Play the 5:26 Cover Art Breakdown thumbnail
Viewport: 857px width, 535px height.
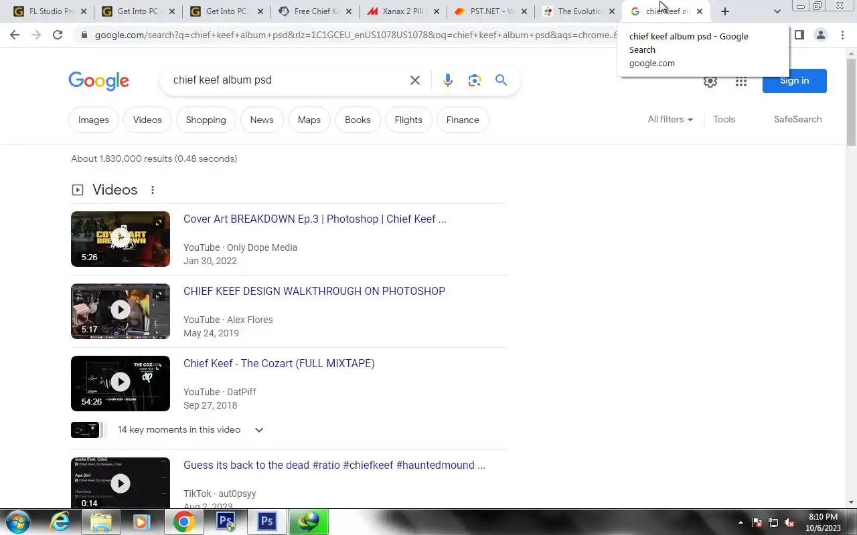pos(121,239)
